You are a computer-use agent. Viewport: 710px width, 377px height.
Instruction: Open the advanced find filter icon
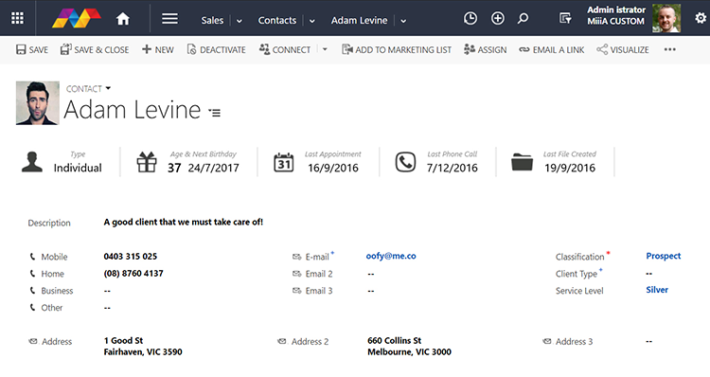pos(565,19)
